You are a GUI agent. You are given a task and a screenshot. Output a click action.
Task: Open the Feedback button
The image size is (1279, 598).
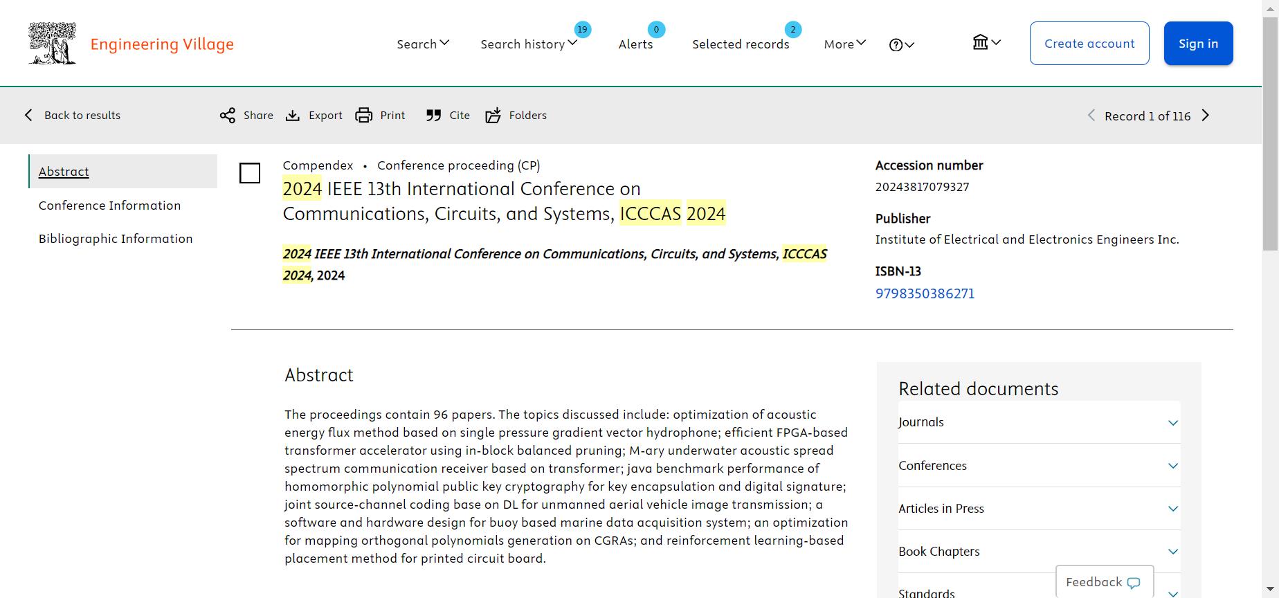point(1104,582)
